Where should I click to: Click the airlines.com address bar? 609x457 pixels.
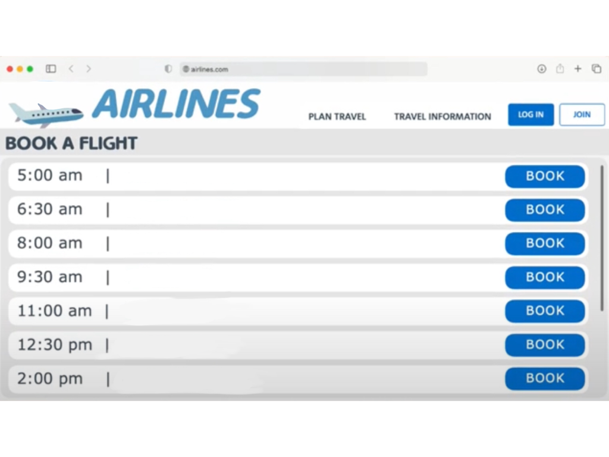coord(303,69)
